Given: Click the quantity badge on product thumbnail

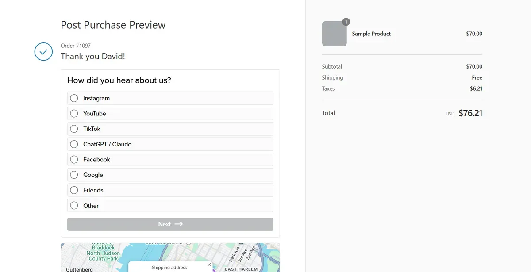Looking at the screenshot, I should pyautogui.click(x=346, y=22).
